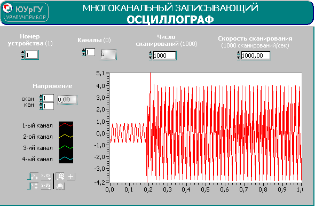Decrement the кан index
315x206 pixels.
coord(41,108)
